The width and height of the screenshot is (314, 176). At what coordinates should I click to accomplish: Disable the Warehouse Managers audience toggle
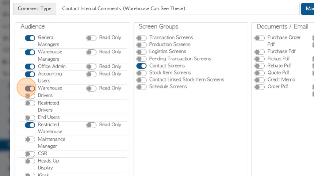pos(30,52)
